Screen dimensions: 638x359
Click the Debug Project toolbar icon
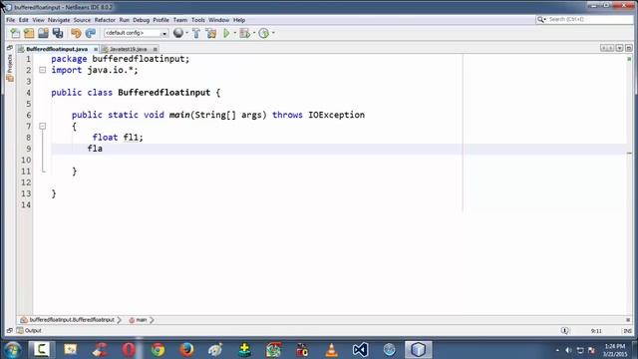point(245,33)
